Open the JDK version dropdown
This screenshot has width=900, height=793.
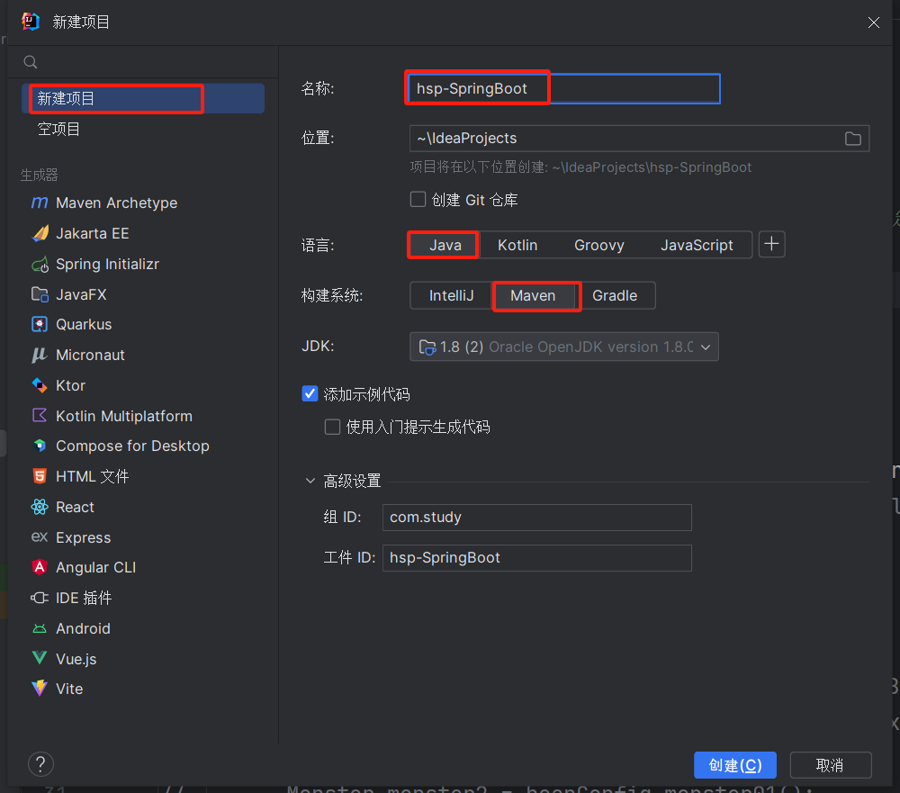pyautogui.click(x=564, y=347)
